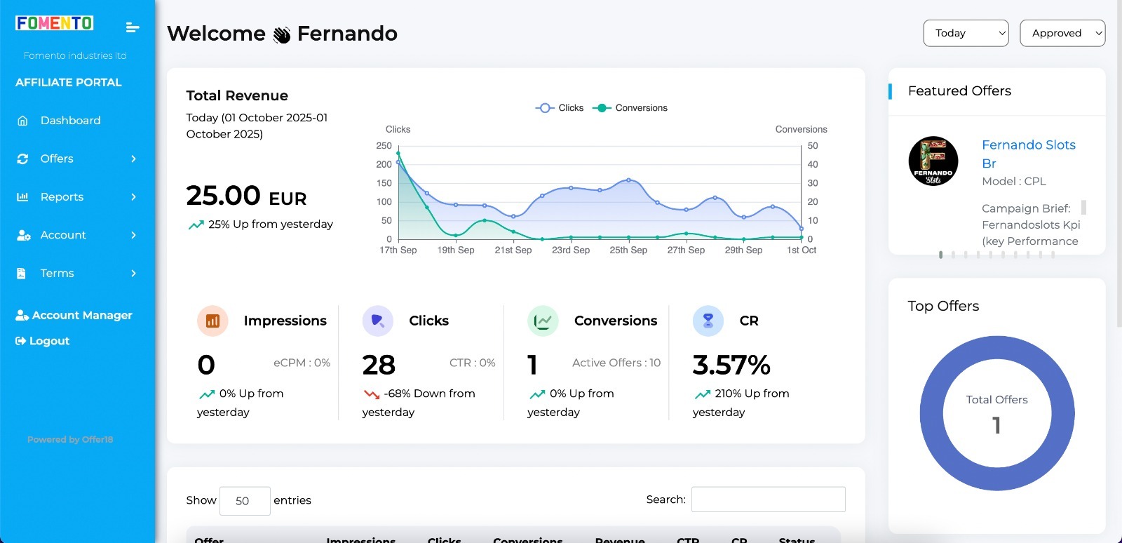
Task: Expand the Reports menu chevron
Action: (x=133, y=197)
